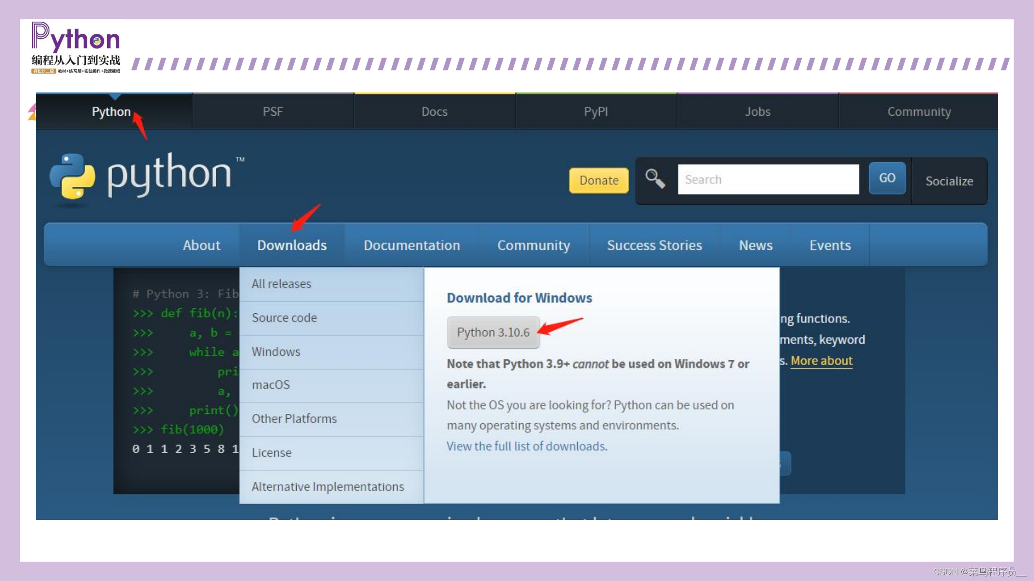
Task: Open the Jobs tab
Action: 758,112
